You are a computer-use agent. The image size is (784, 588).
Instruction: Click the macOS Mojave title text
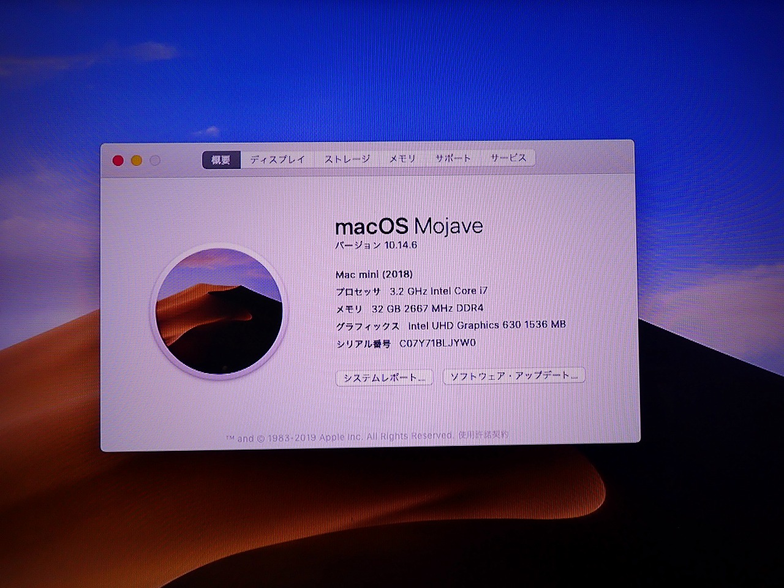pyautogui.click(x=409, y=227)
